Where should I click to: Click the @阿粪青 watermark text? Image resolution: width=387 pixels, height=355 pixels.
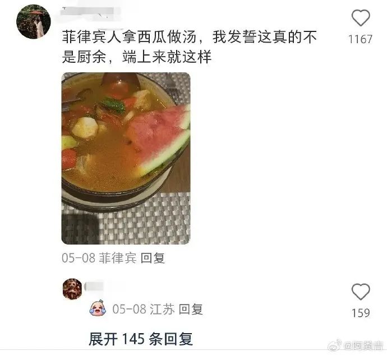click(364, 345)
